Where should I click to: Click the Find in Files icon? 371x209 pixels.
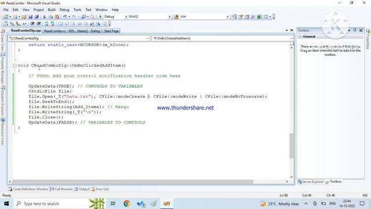[176, 17]
